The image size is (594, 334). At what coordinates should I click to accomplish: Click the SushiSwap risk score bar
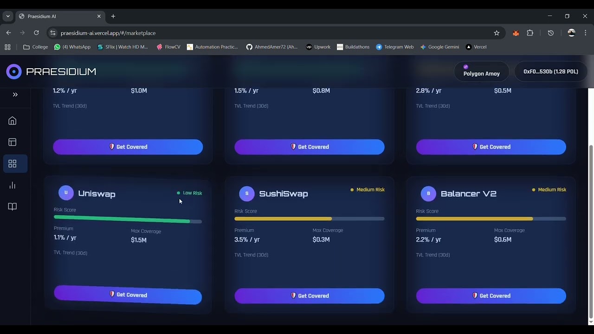309,218
